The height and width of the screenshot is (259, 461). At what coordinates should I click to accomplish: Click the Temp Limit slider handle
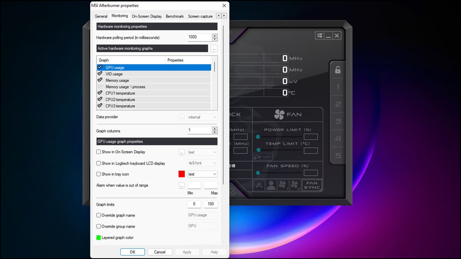[x=258, y=150]
